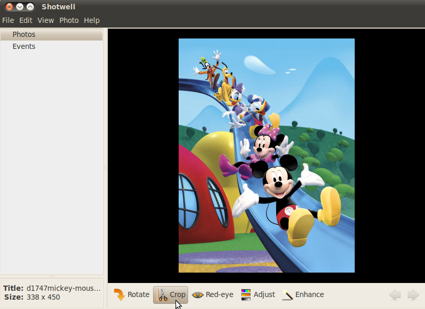
Task: Open the Edit menu
Action: click(26, 20)
